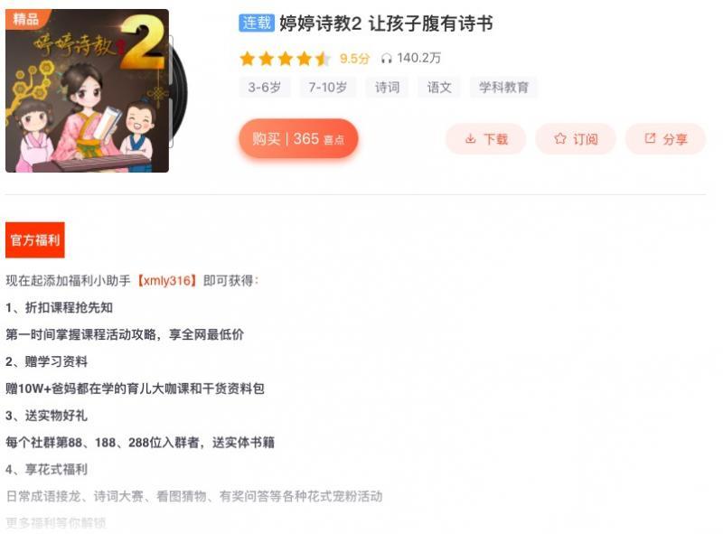
Task: Open the 诗词 category tag
Action: tap(387, 87)
